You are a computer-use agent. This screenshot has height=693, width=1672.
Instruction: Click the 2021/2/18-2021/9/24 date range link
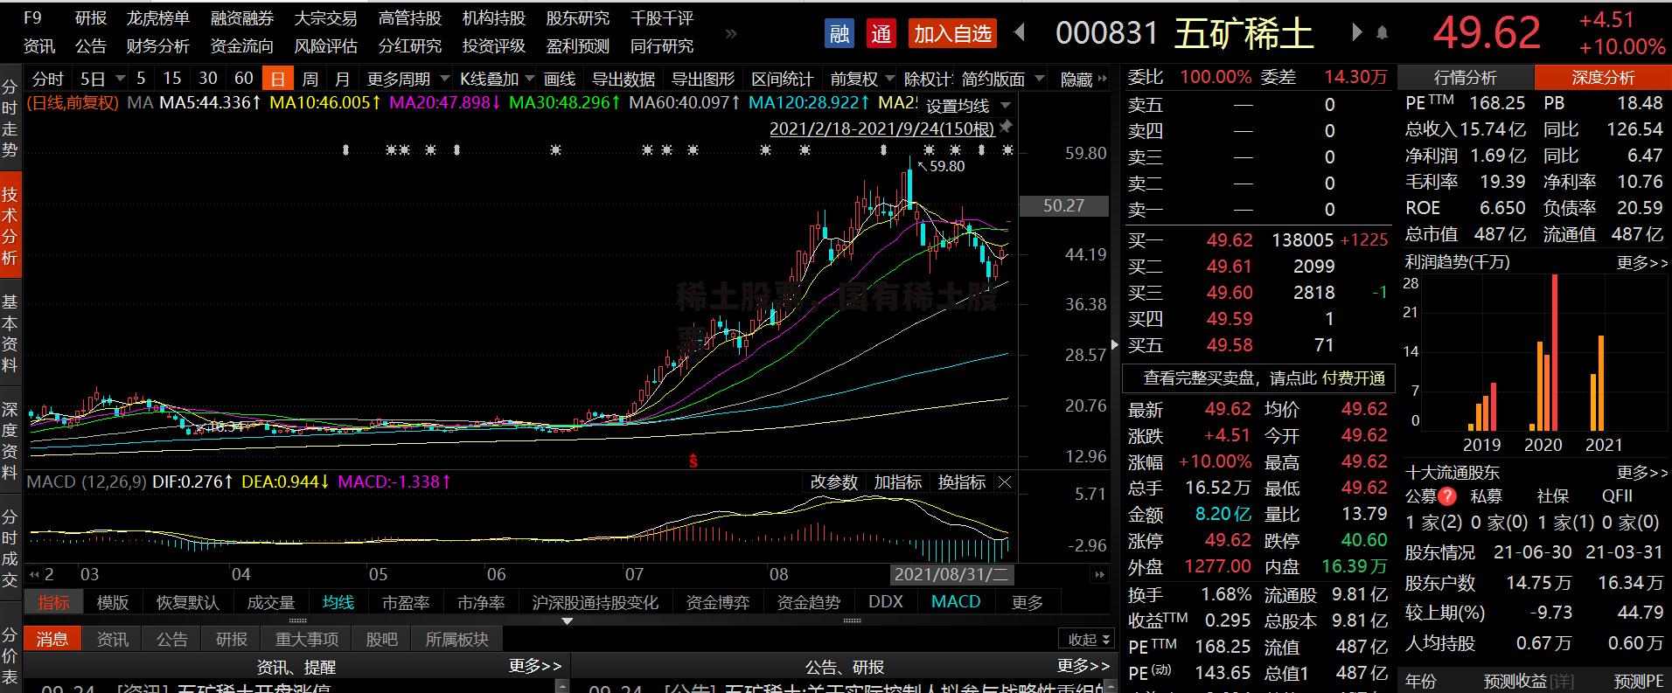pos(881,128)
